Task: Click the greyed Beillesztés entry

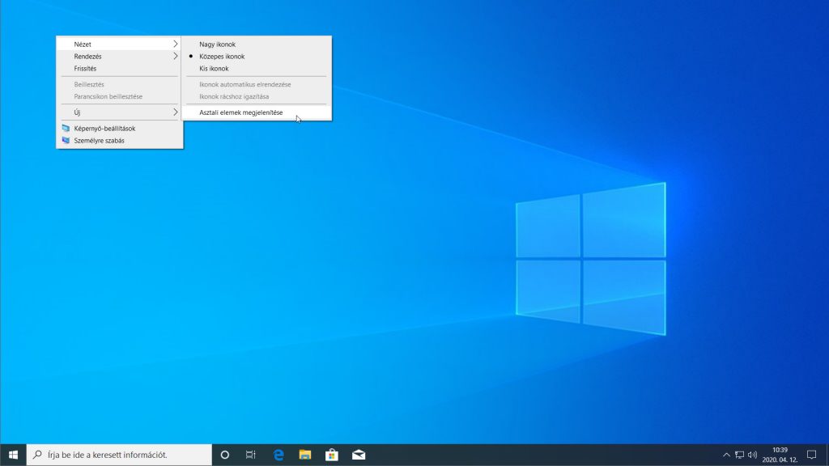Action: (120, 84)
